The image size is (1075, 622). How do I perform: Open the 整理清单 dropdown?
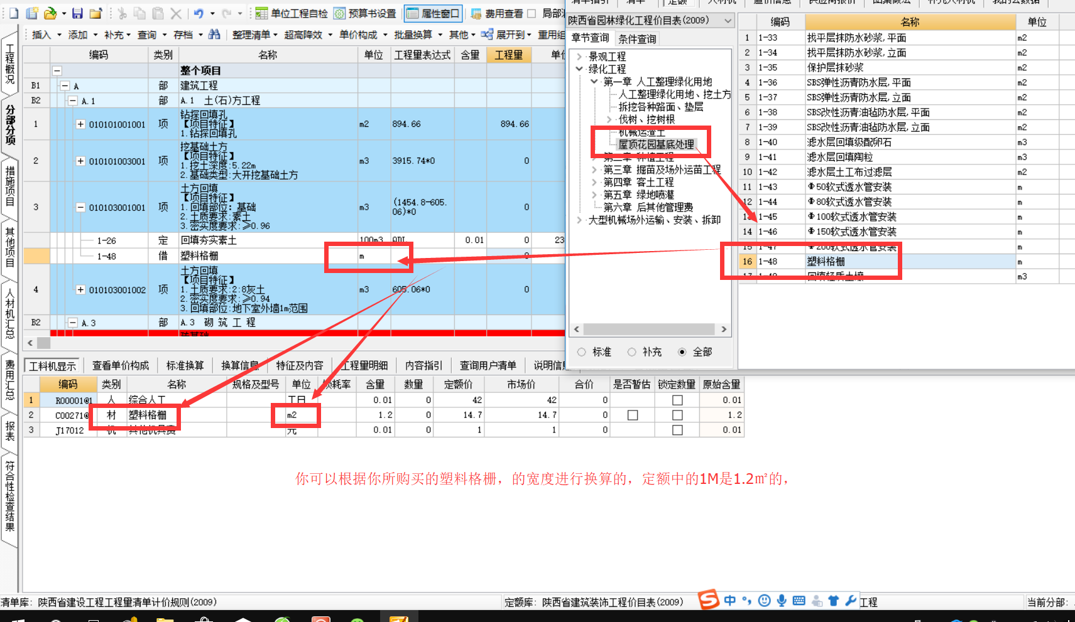[x=254, y=35]
